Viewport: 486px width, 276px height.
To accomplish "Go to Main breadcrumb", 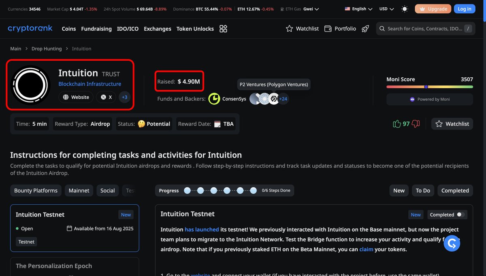I will point(16,49).
